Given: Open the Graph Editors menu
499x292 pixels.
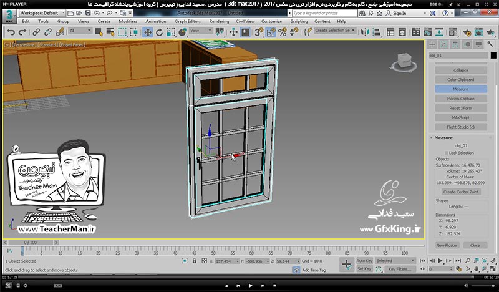Looking at the screenshot, I should 188,21.
